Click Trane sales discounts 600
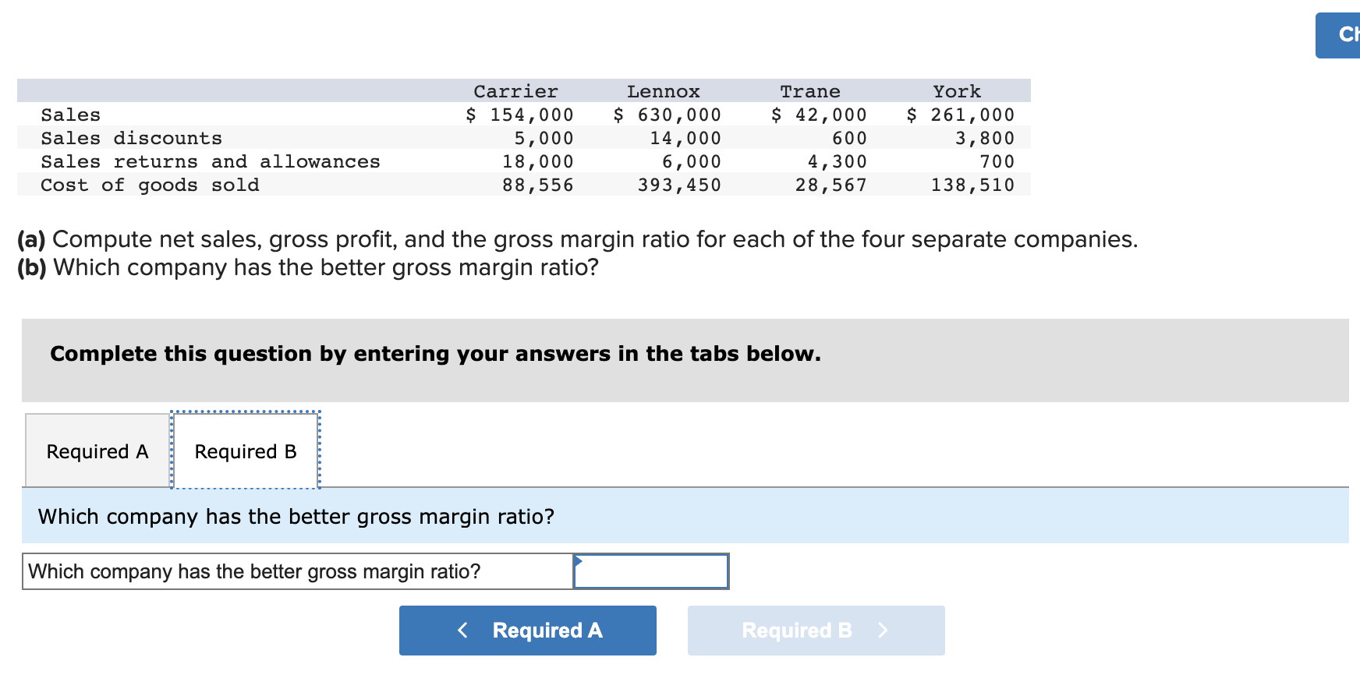The height and width of the screenshot is (689, 1360). [x=850, y=138]
